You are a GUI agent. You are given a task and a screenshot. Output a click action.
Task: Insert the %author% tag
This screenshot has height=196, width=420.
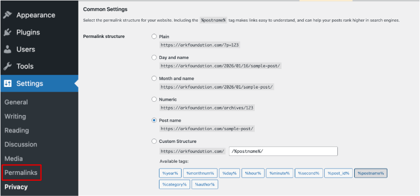coord(205,184)
